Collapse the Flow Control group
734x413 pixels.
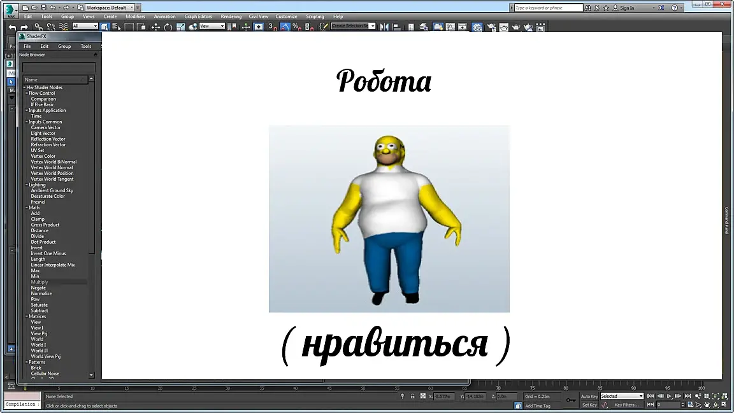coord(27,93)
